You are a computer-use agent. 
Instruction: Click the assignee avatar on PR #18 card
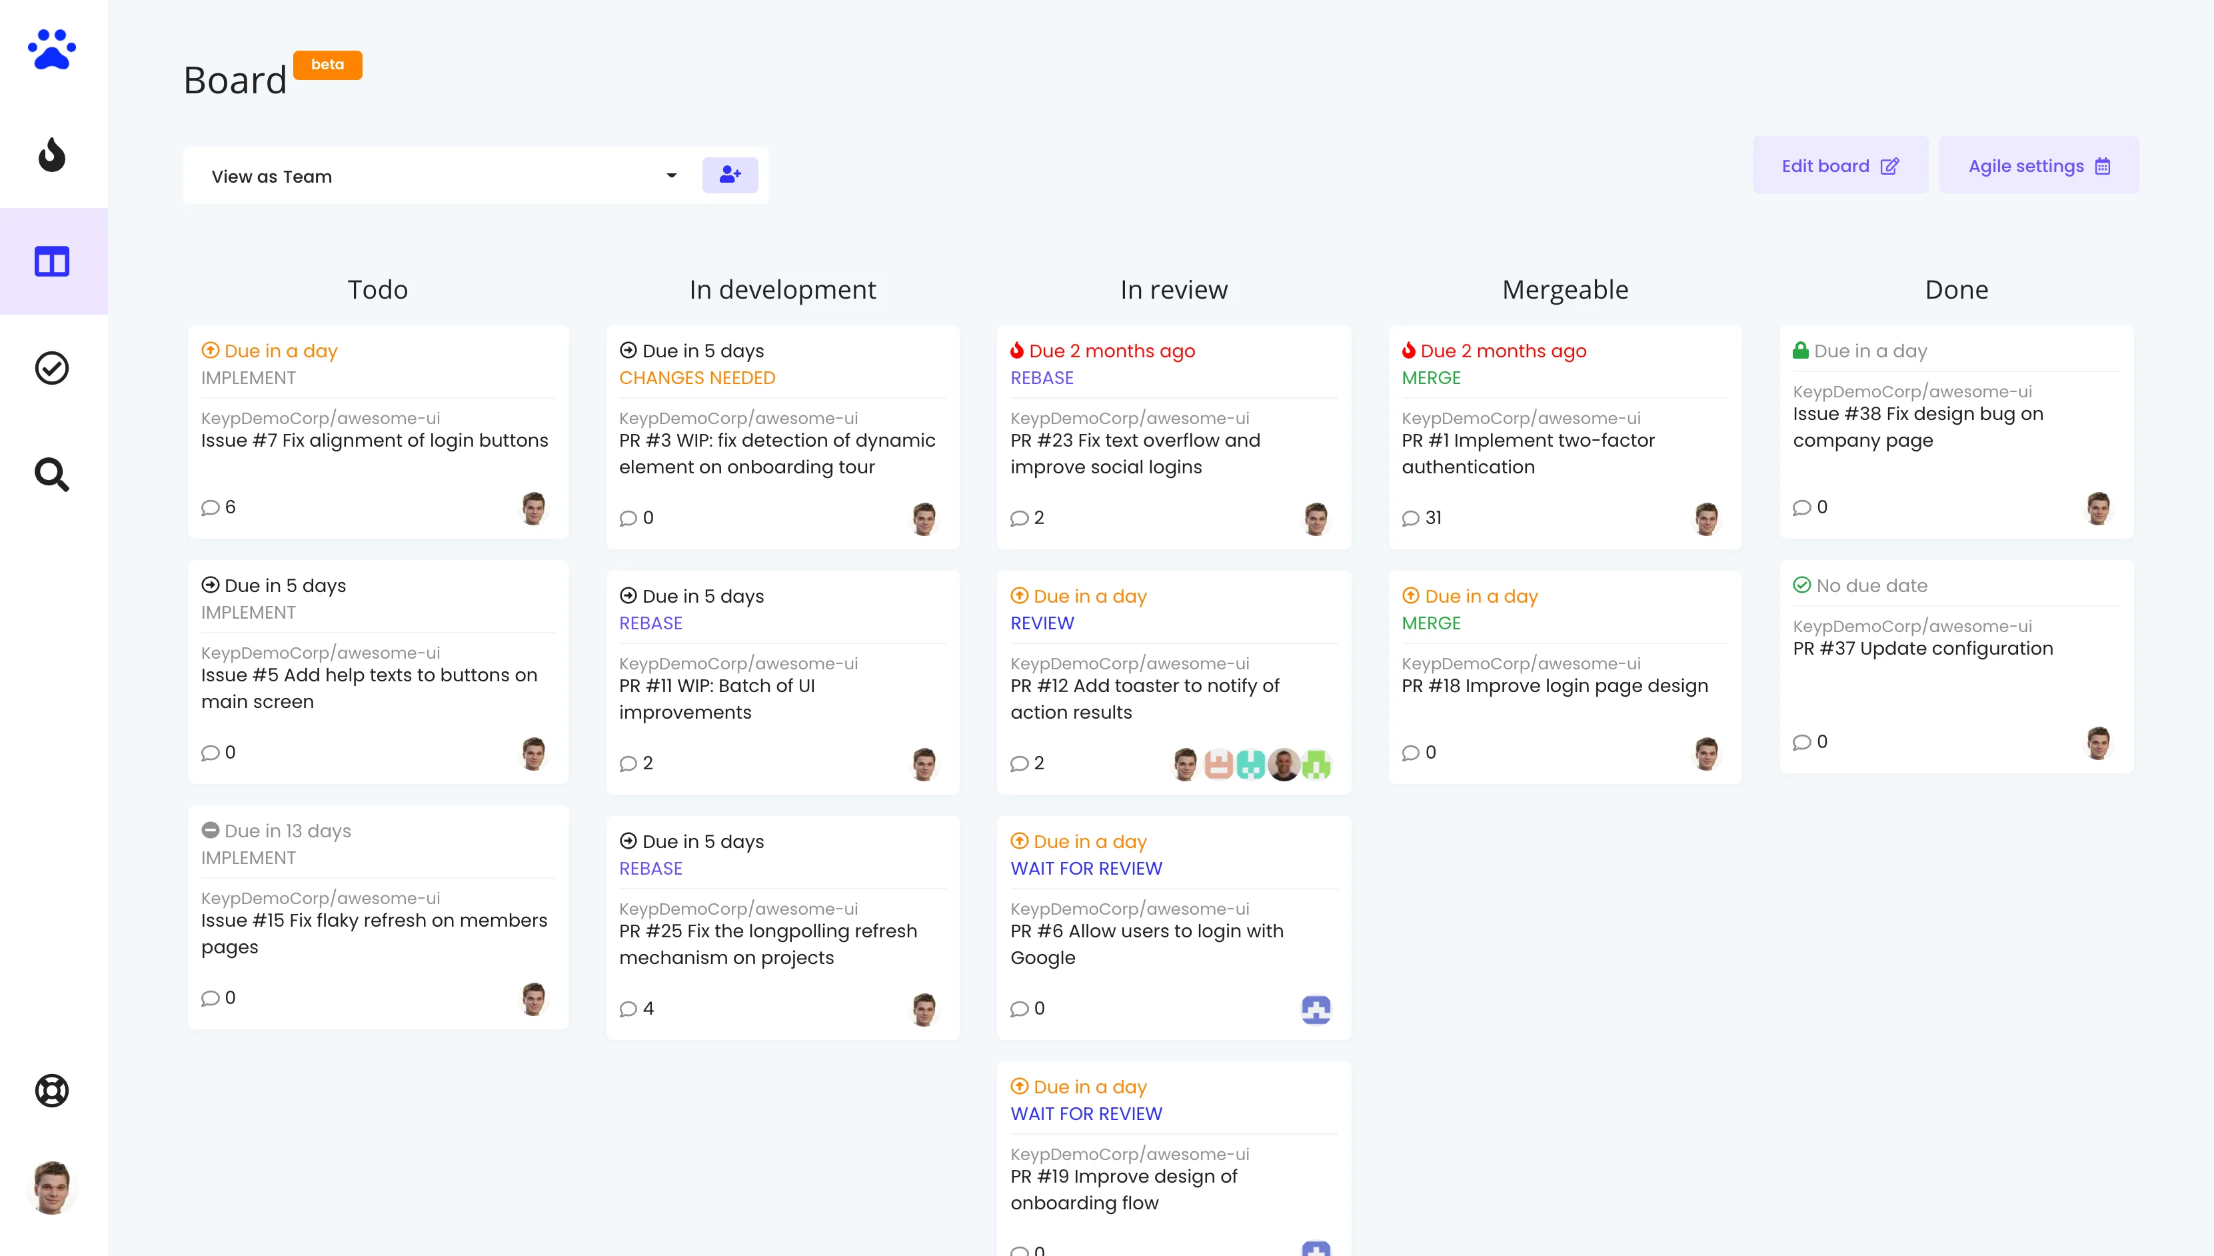point(1709,752)
